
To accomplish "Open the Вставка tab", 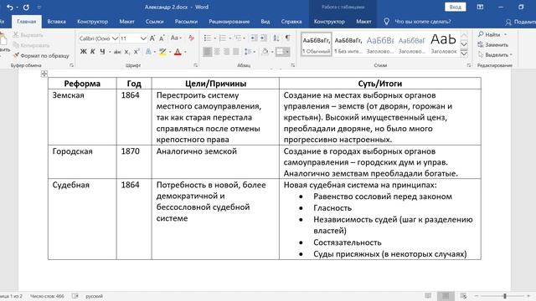I will coord(56,22).
